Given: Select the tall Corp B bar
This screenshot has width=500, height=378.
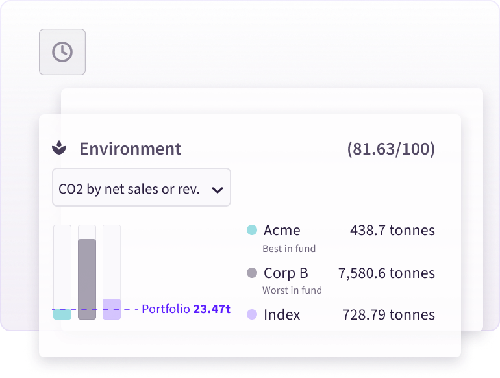Looking at the screenshot, I should click(x=87, y=279).
